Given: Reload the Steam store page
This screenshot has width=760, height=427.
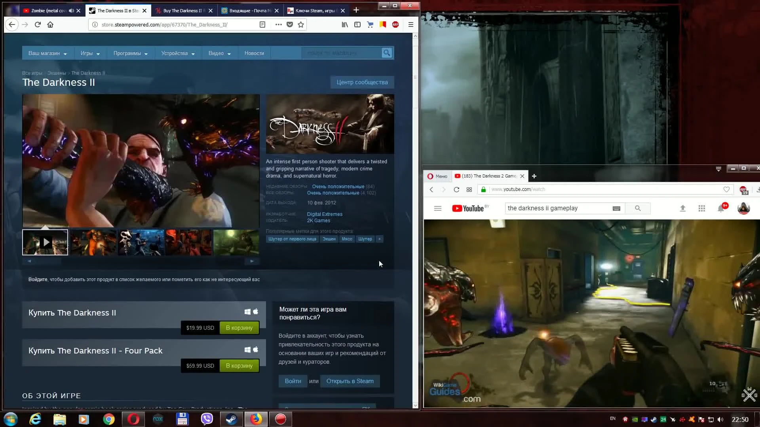Looking at the screenshot, I should [x=38, y=25].
